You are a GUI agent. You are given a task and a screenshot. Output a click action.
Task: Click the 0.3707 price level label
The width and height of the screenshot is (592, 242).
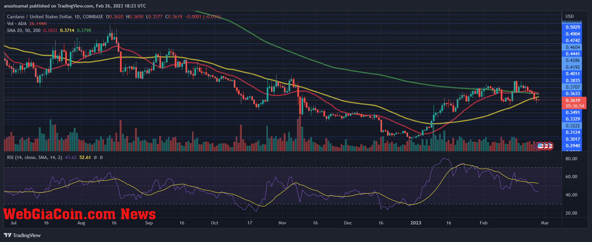pos(573,87)
